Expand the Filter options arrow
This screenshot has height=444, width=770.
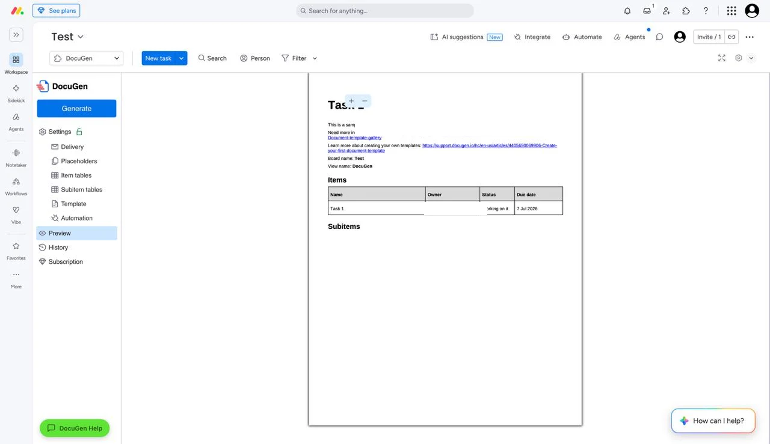point(315,58)
